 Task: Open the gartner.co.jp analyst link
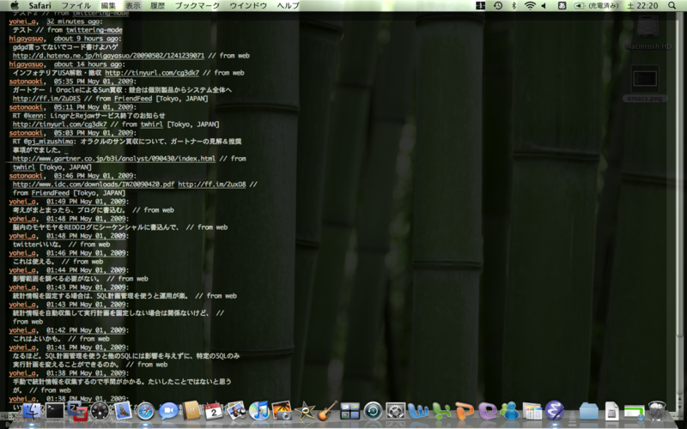click(x=114, y=159)
